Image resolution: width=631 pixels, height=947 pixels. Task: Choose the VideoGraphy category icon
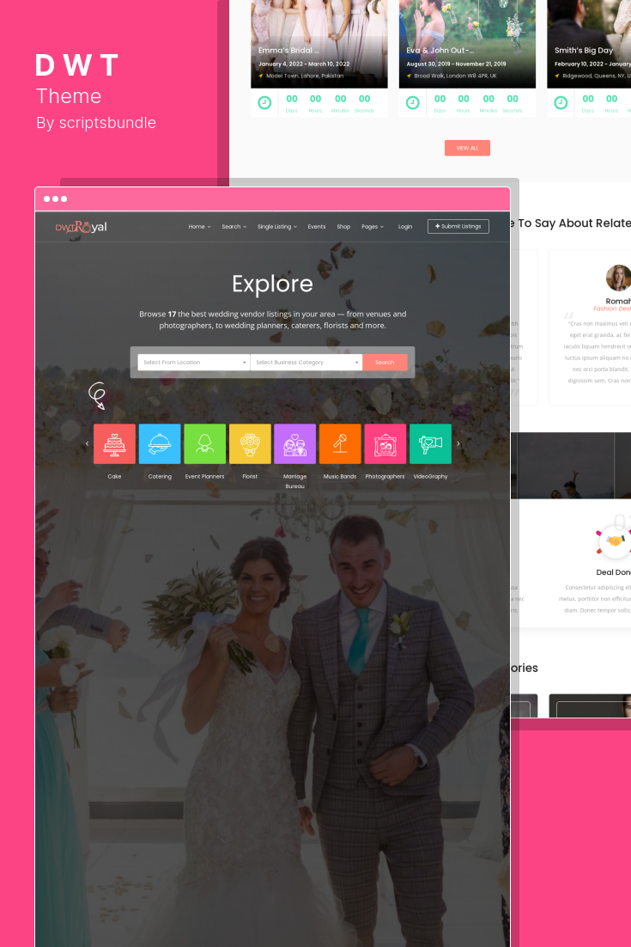pos(430,444)
